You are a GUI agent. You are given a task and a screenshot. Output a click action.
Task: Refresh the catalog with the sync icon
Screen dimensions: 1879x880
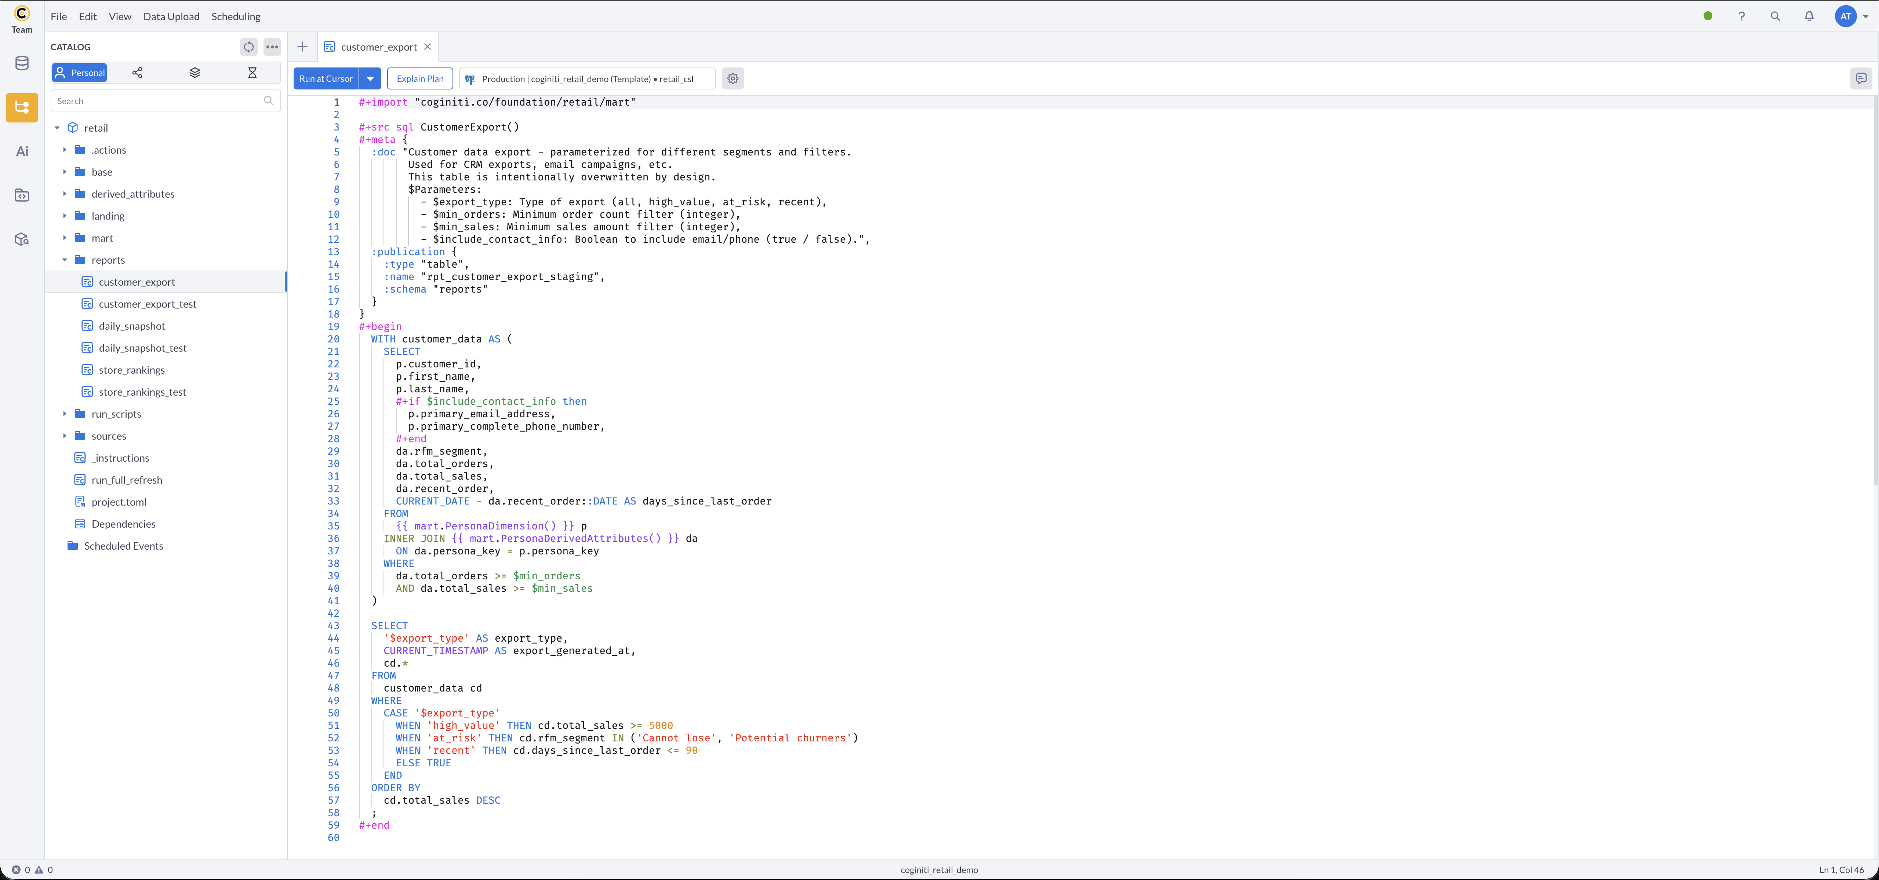tap(249, 47)
